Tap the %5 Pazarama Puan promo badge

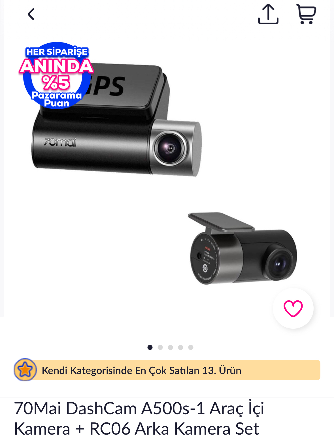(57, 75)
